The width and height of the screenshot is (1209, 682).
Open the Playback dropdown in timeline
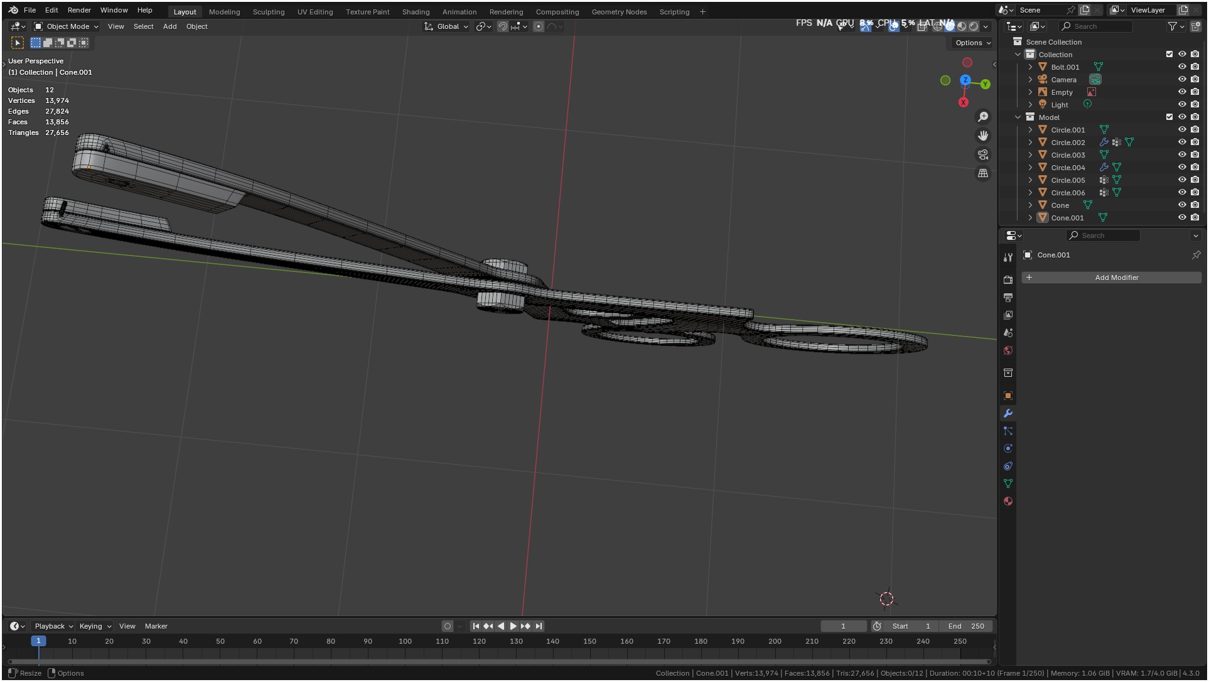[53, 626]
